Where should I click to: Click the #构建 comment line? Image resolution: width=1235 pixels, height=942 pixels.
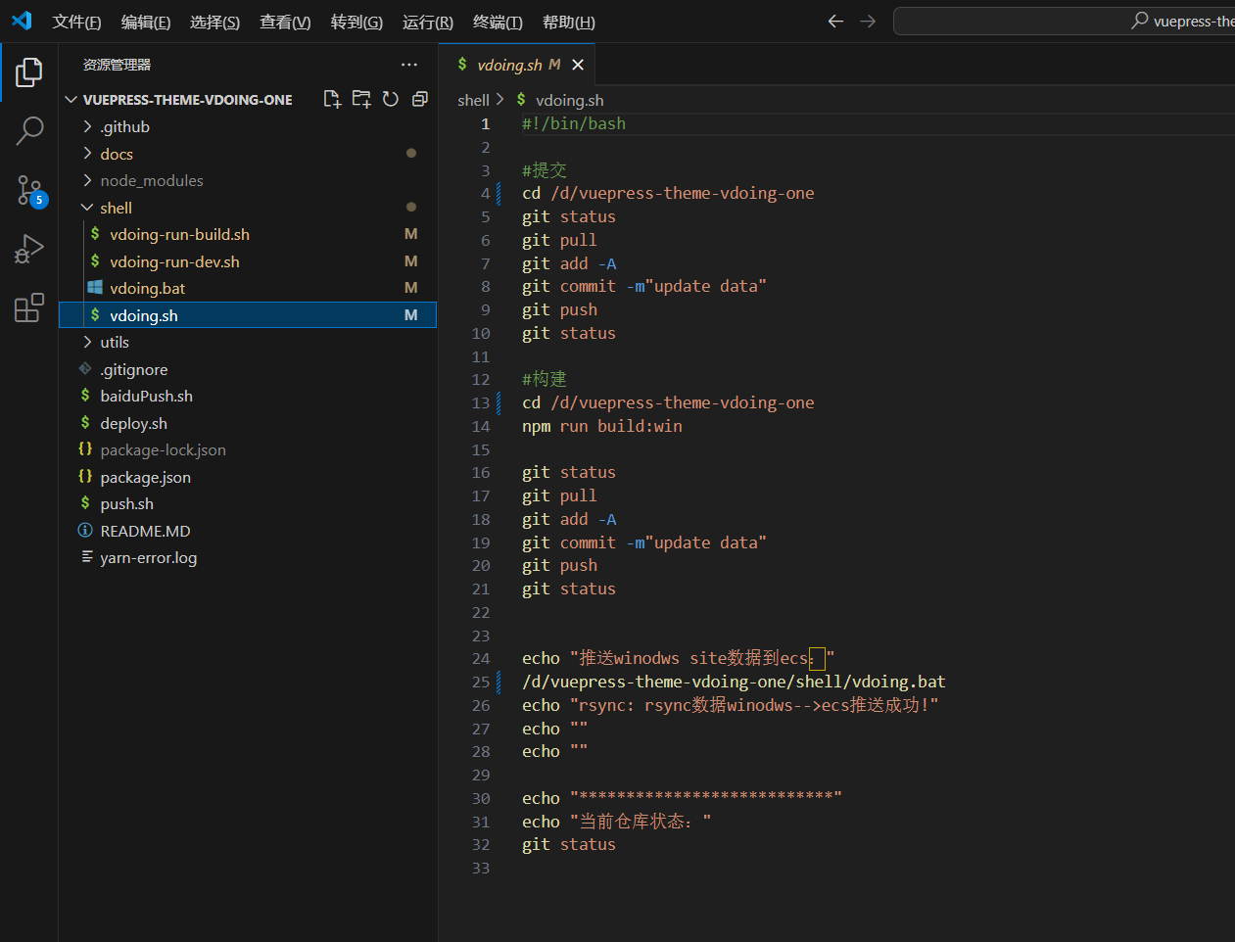point(545,379)
